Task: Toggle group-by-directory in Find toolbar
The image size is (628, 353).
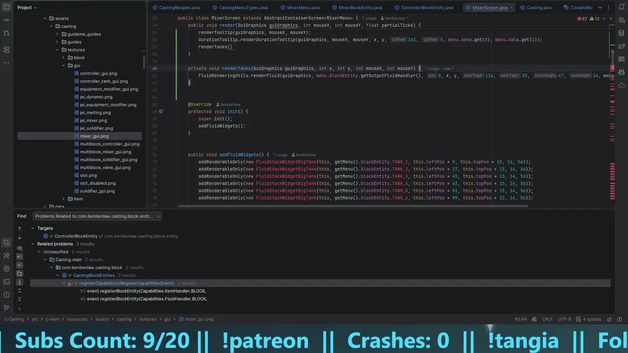Action: (20, 274)
